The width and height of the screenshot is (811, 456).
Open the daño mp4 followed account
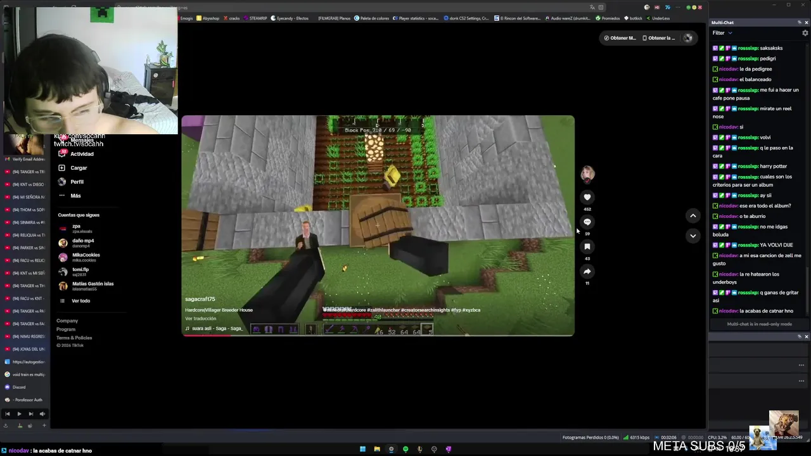[x=77, y=243]
